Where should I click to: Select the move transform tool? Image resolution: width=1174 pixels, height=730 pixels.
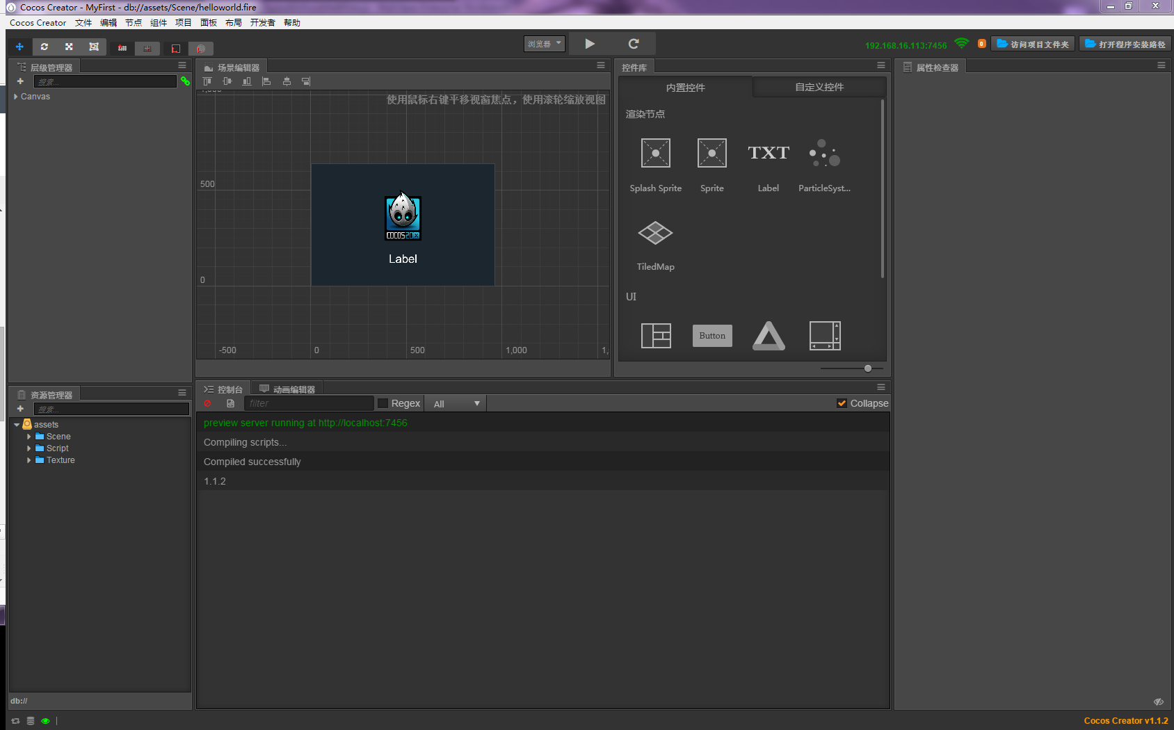19,47
